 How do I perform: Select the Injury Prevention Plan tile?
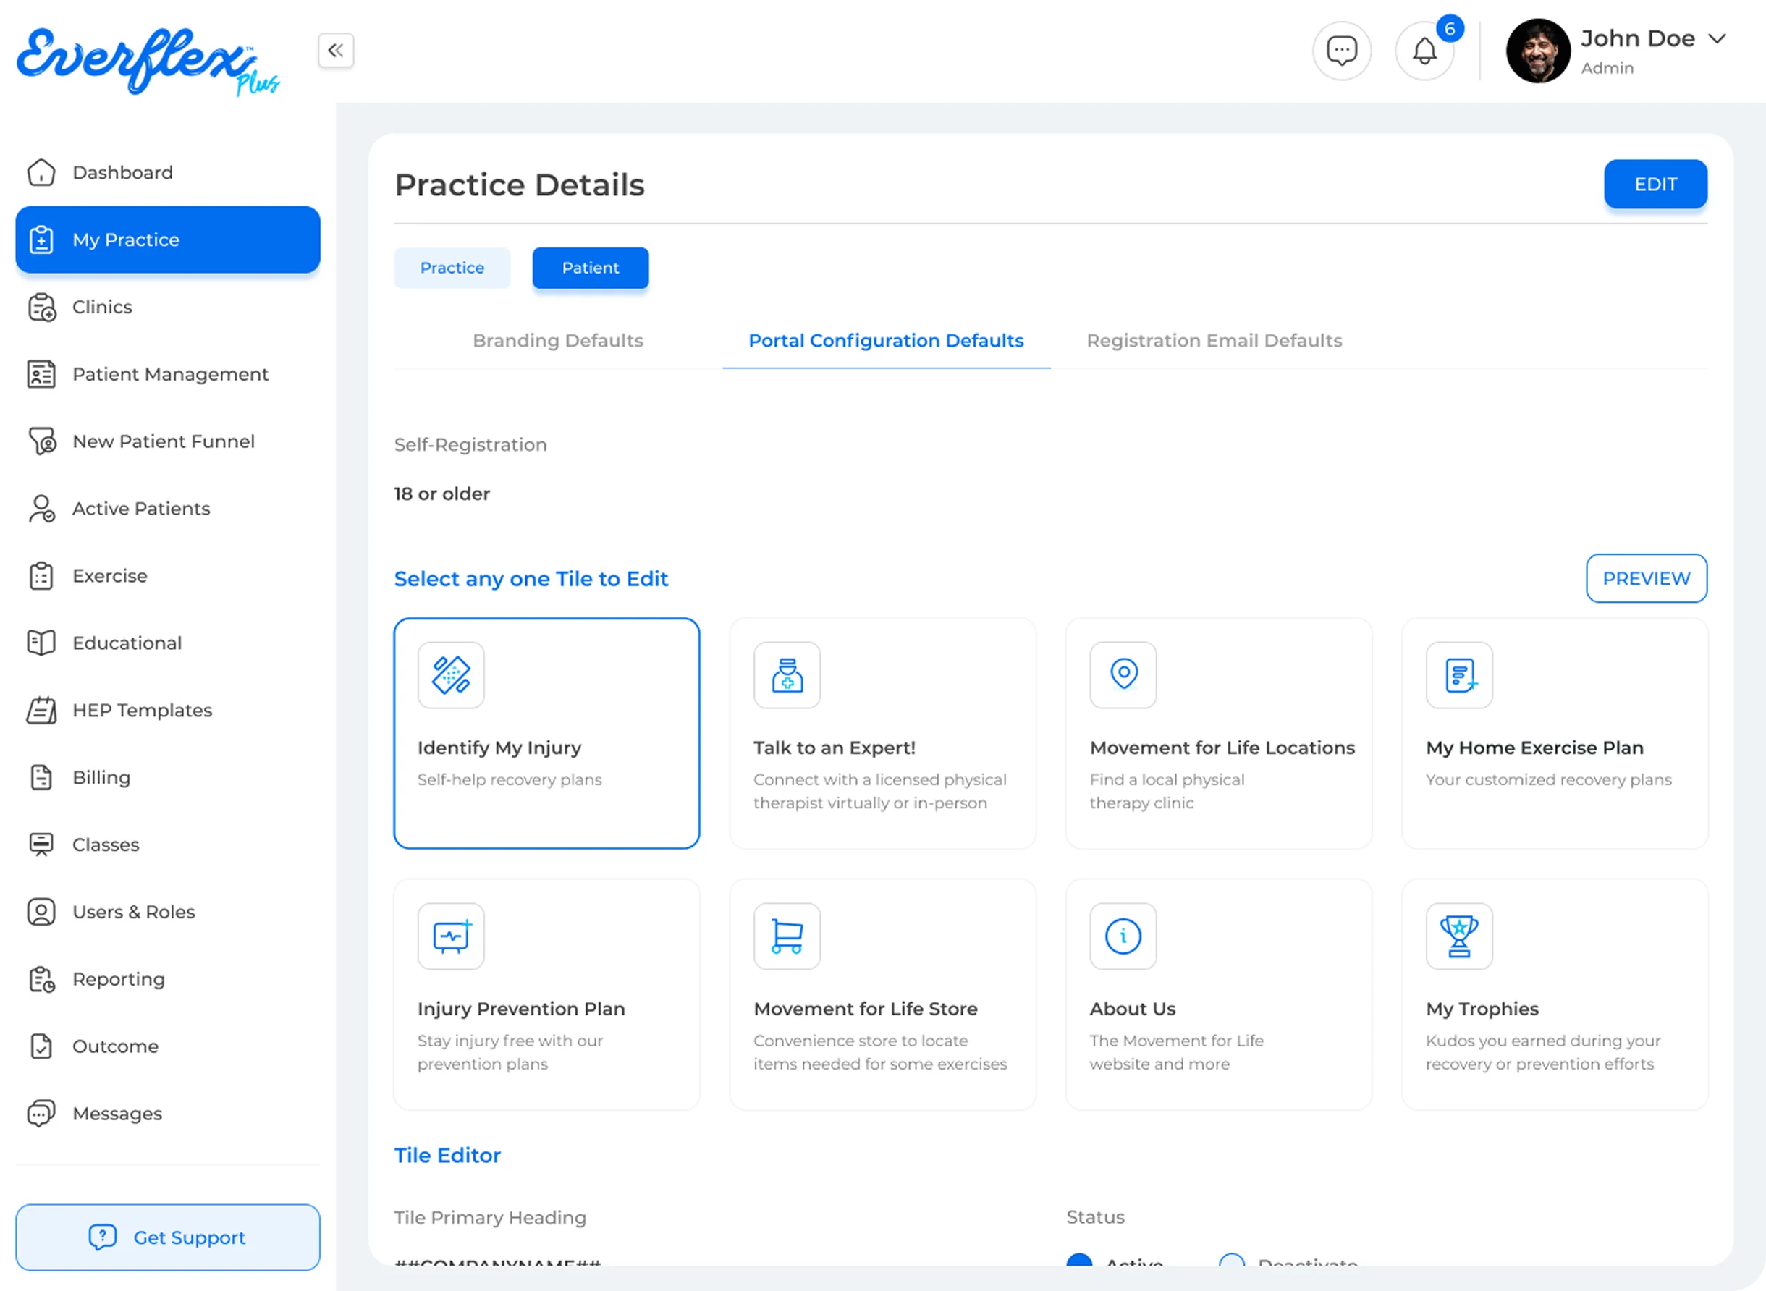(x=546, y=994)
